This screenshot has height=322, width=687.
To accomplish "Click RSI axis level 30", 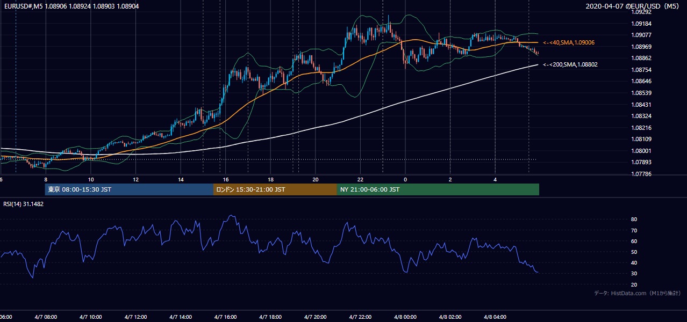I will click(x=634, y=273).
